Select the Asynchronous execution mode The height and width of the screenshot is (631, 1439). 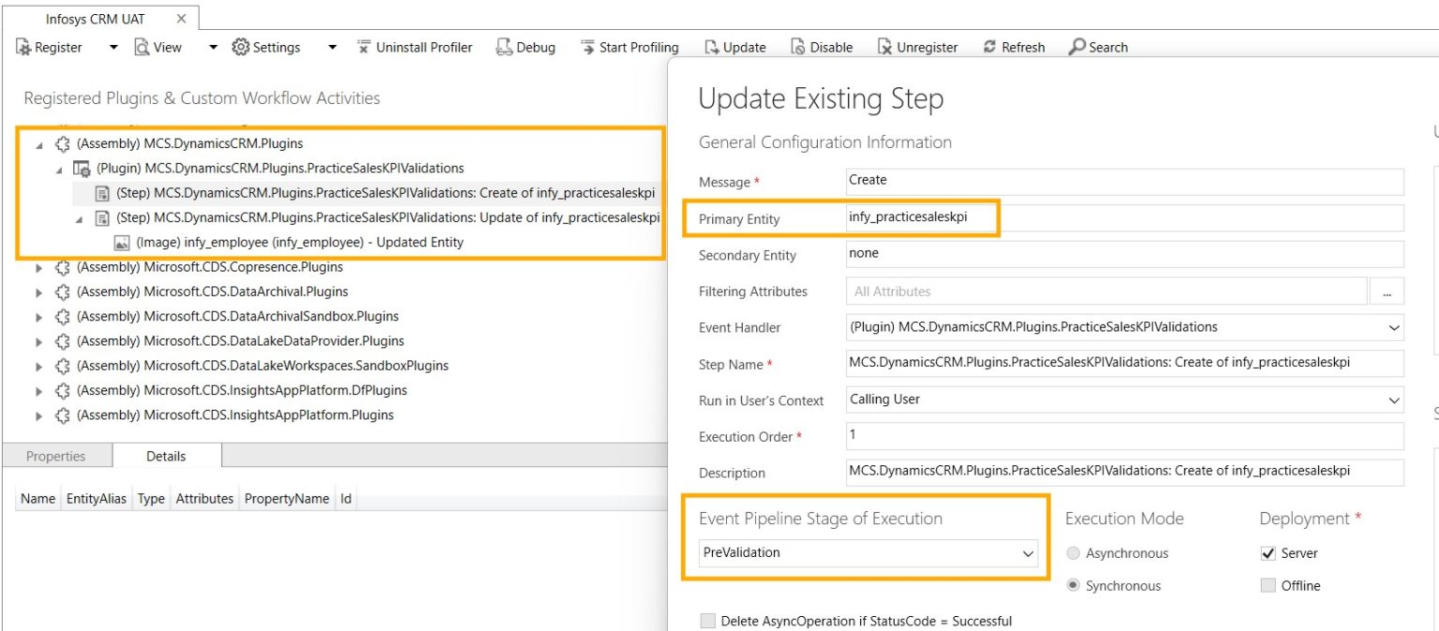[1073, 552]
